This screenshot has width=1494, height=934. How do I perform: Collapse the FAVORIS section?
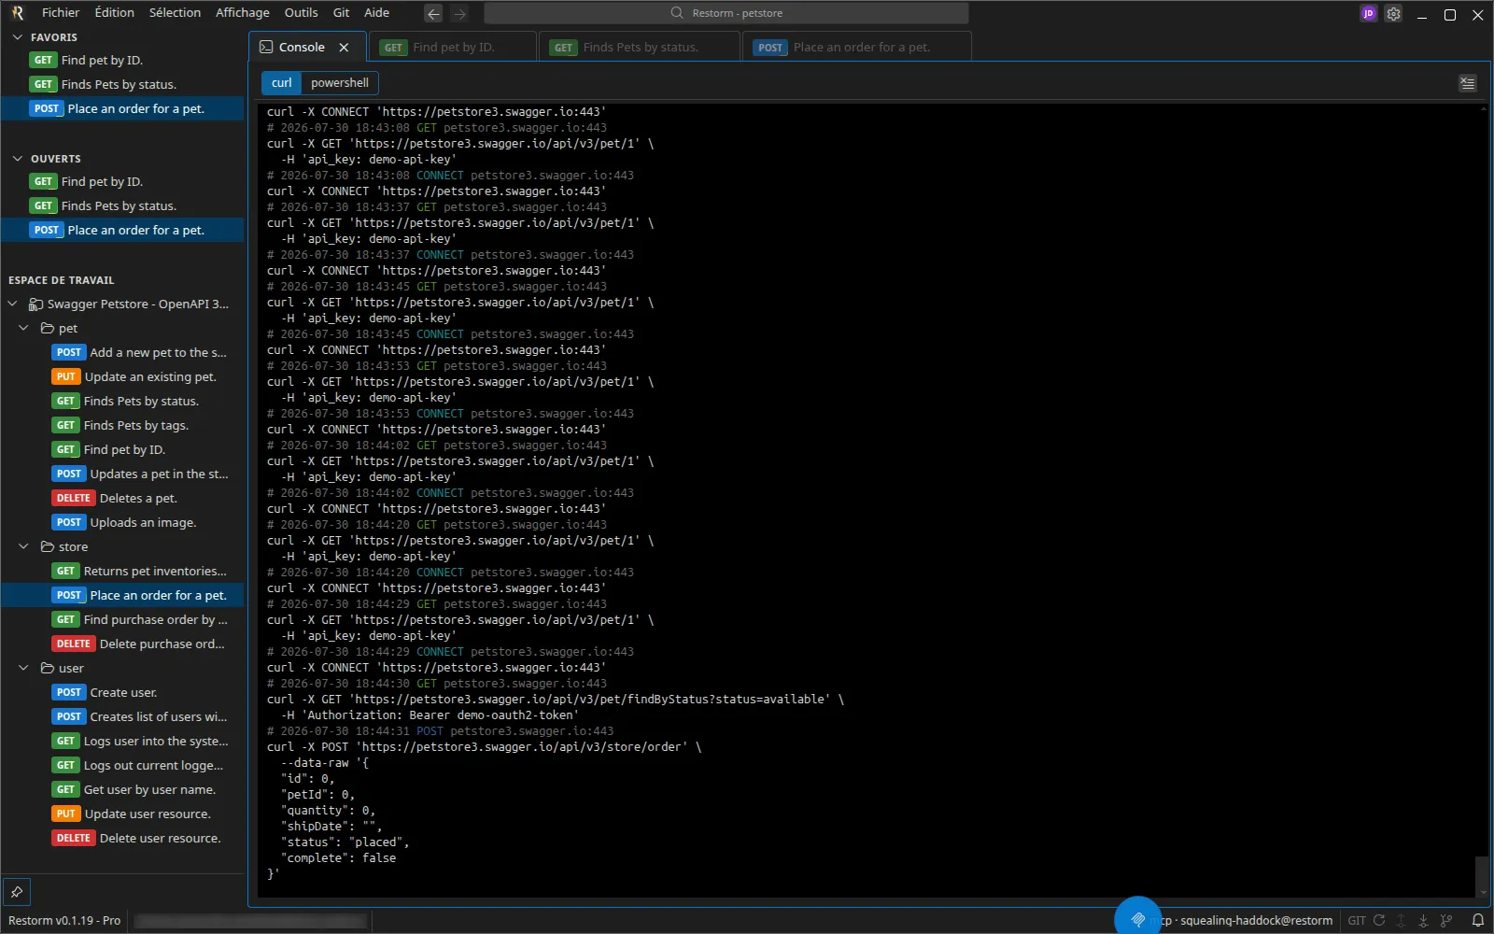pos(17,37)
